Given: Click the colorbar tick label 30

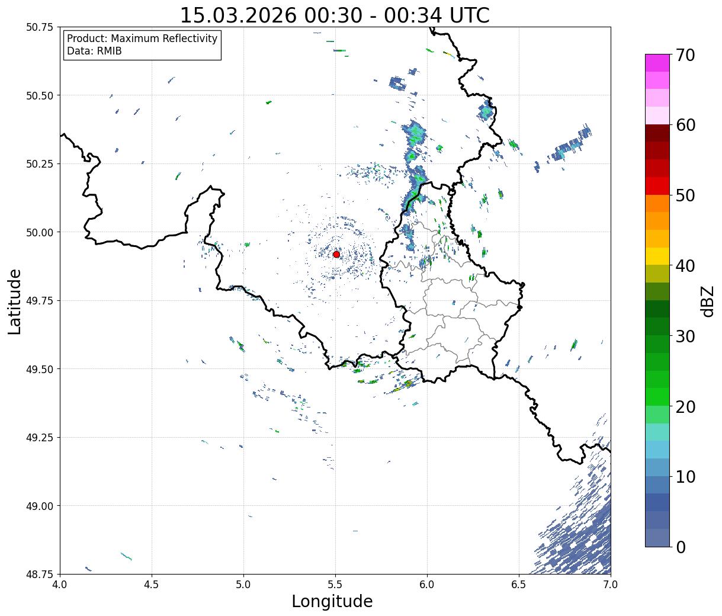Looking at the screenshot, I should (x=685, y=336).
